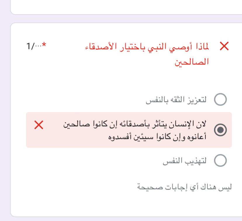Screen dimensions: 242x221
Task: Click the option label لتعزيز الثقه بالنفس
Action: pyautogui.click(x=176, y=100)
